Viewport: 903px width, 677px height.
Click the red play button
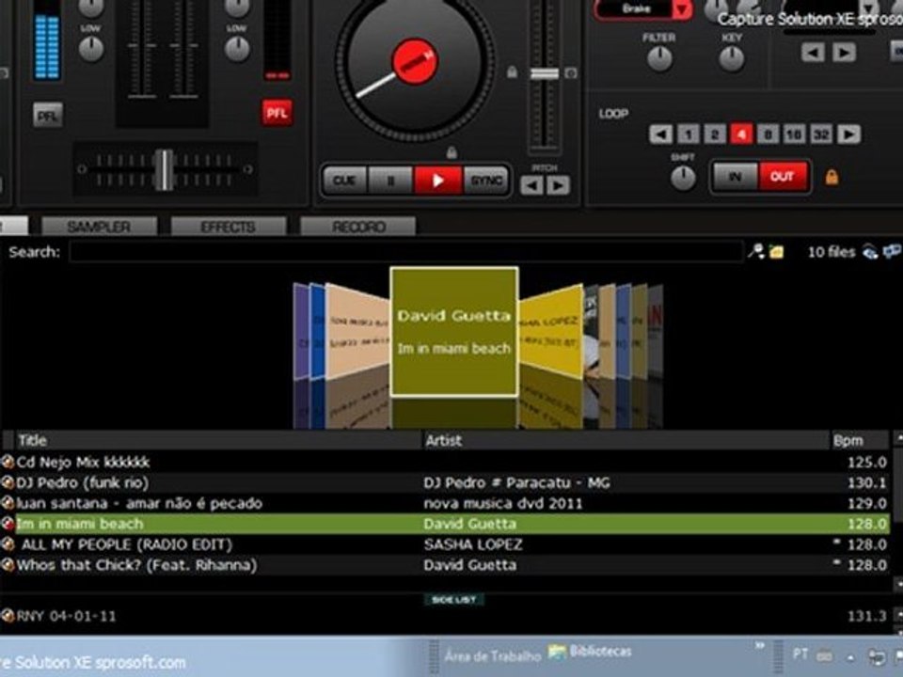point(437,181)
